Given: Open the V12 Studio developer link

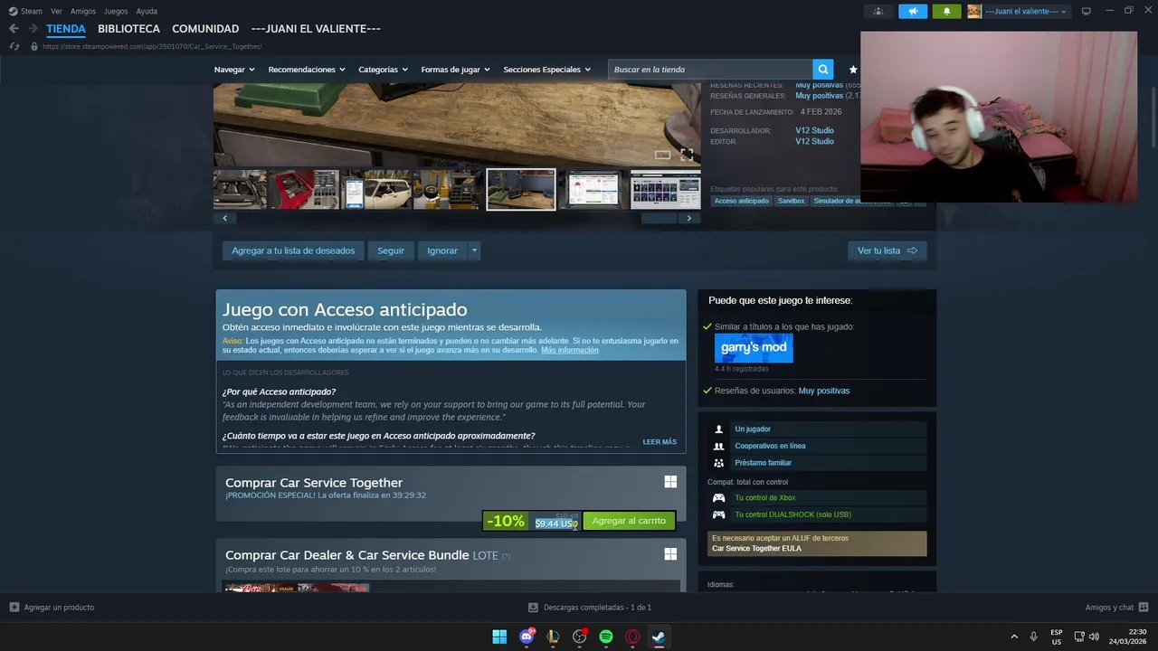Looking at the screenshot, I should (814, 130).
